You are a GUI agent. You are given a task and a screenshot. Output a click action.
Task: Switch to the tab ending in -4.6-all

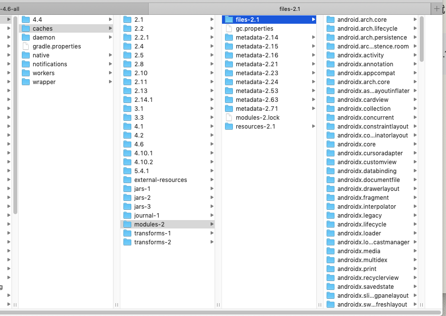74,9
